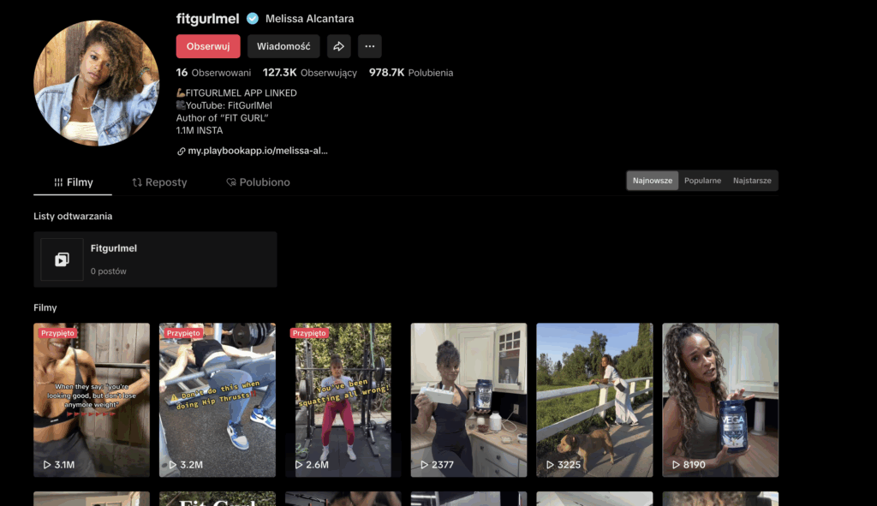Click the link icon beside my.playbookapp.io
The width and height of the screenshot is (877, 506).
(182, 151)
